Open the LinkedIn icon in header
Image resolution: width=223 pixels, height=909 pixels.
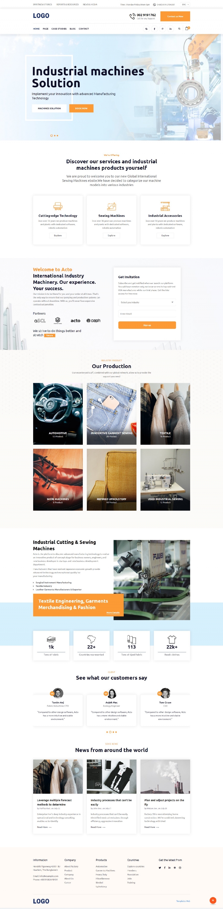click(171, 29)
